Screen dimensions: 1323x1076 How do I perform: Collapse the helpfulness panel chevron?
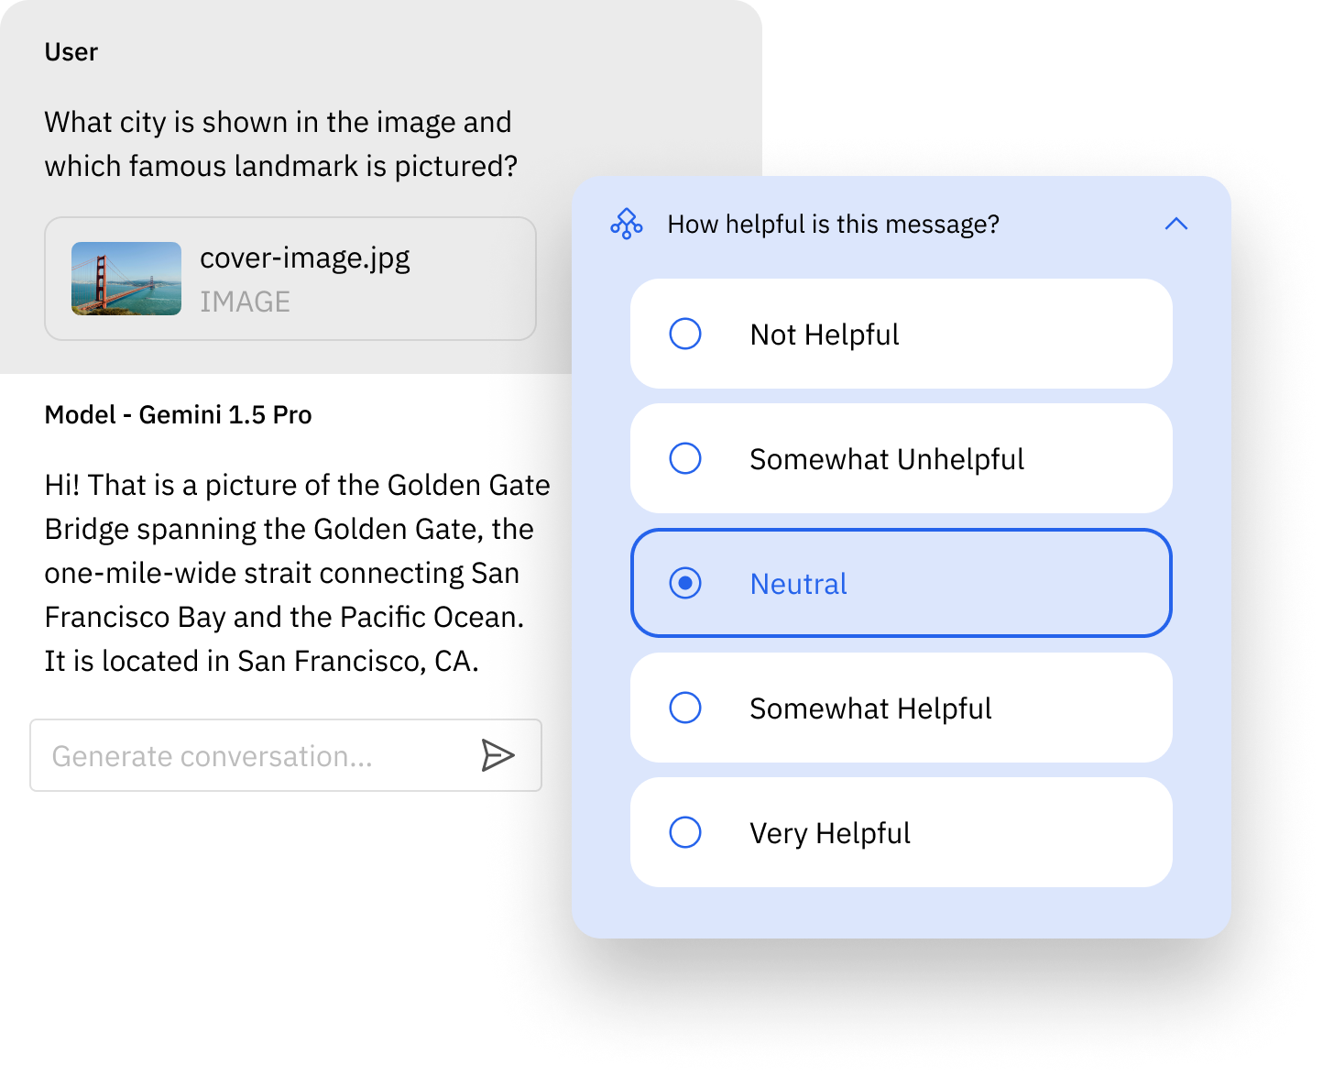[x=1176, y=224]
